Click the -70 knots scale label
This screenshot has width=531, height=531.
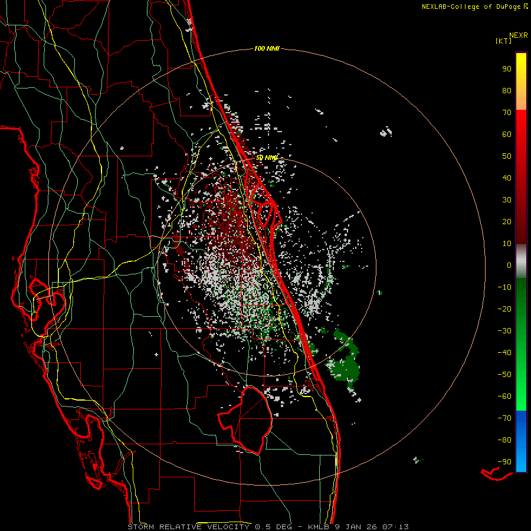pos(504,418)
